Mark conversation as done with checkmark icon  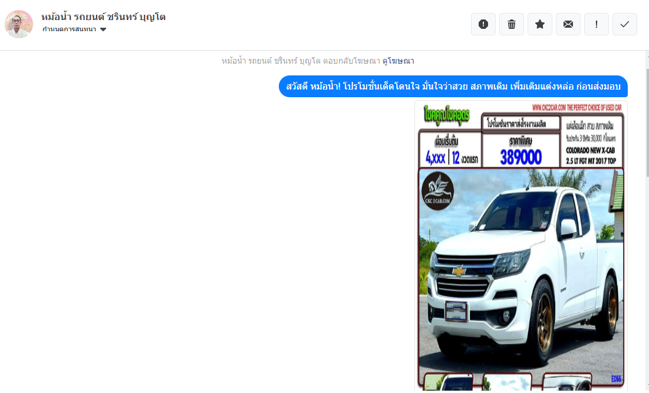coord(625,24)
